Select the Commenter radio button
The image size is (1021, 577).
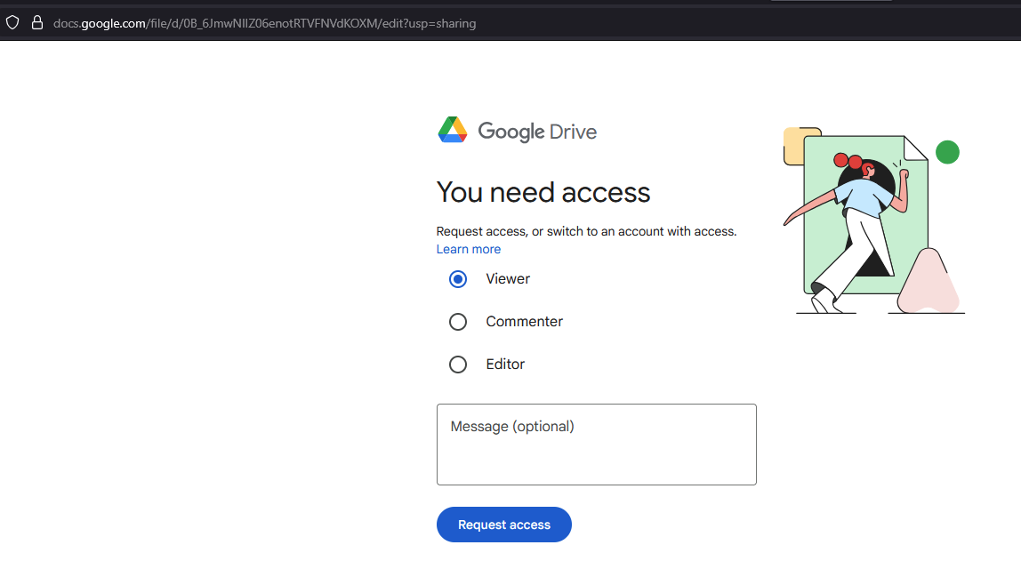click(458, 322)
